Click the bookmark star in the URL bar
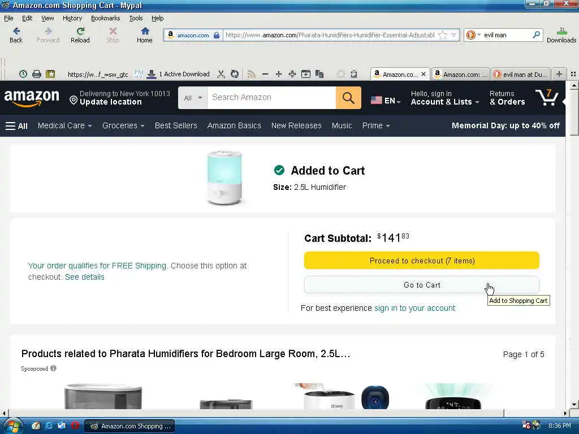The width and height of the screenshot is (579, 434). point(443,35)
